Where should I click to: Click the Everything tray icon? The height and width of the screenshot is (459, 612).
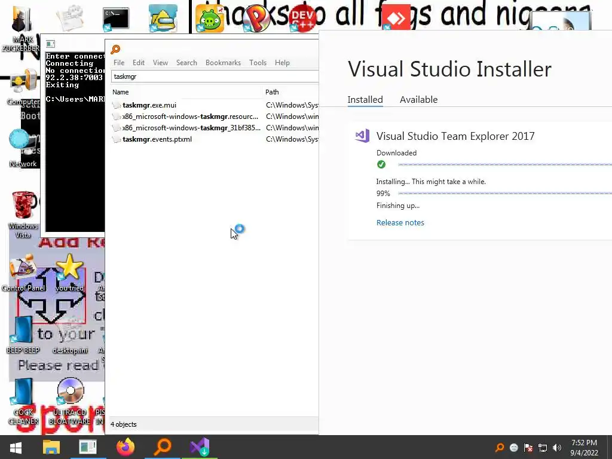click(x=500, y=448)
